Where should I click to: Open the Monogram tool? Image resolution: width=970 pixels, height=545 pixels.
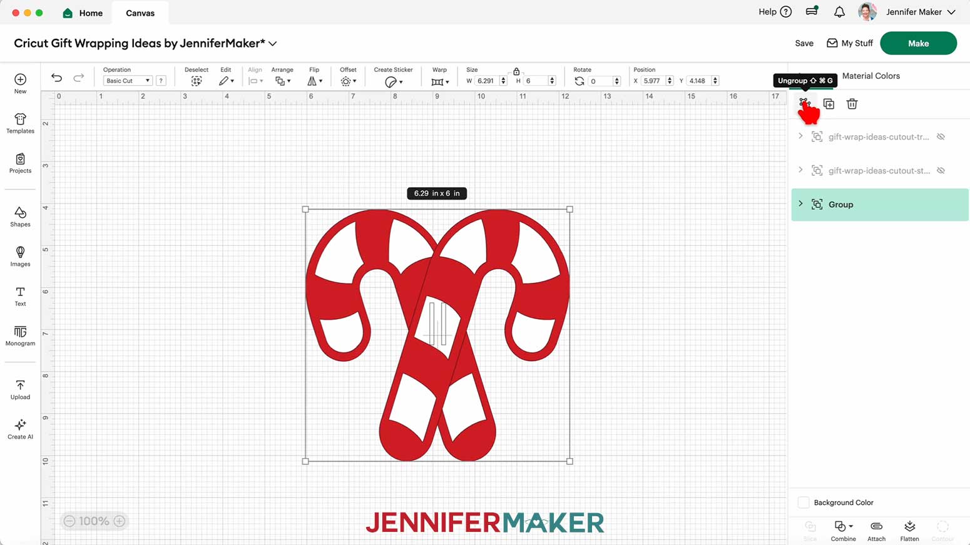(20, 336)
